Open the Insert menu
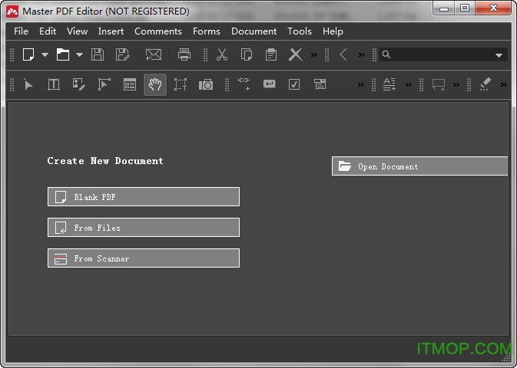This screenshot has height=368, width=517. 111,31
